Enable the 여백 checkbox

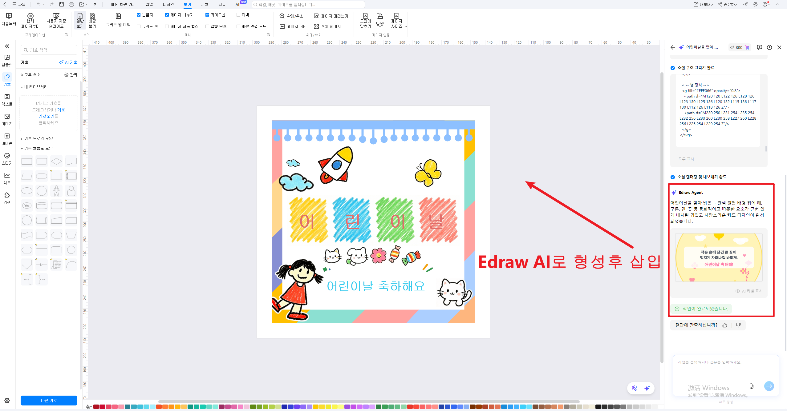238,14
